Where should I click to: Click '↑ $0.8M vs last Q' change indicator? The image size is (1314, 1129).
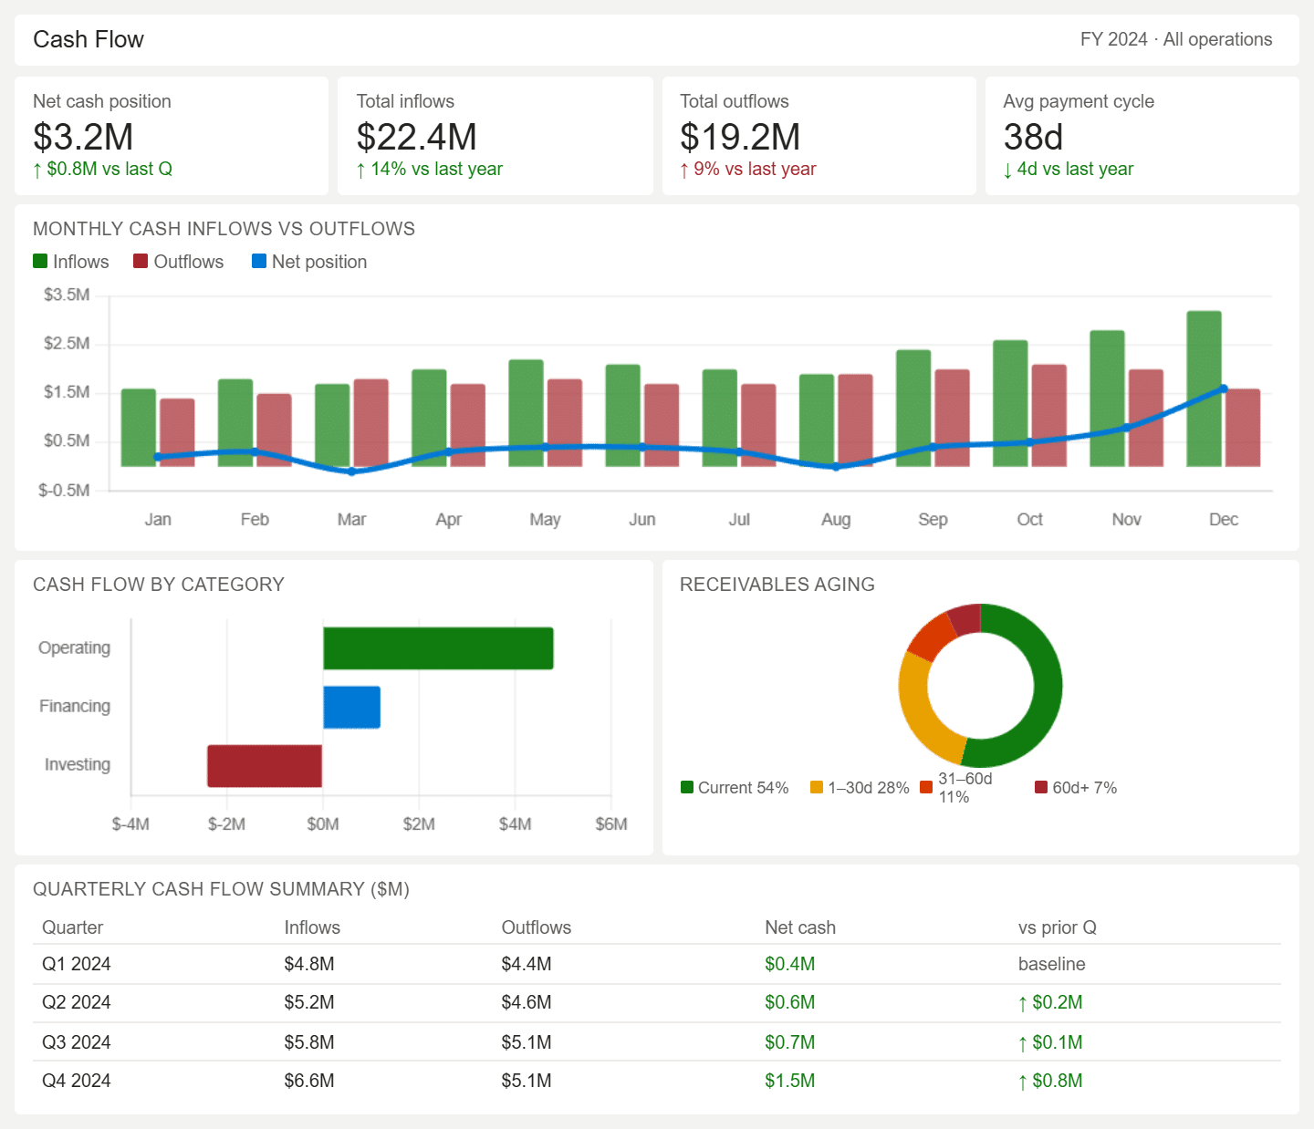[102, 169]
